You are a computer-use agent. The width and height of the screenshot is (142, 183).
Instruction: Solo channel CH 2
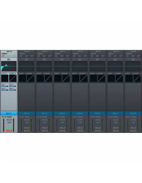click(x=27, y=128)
